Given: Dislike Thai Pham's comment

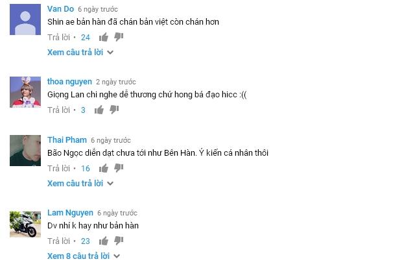Looking at the screenshot, I should click(x=119, y=168).
